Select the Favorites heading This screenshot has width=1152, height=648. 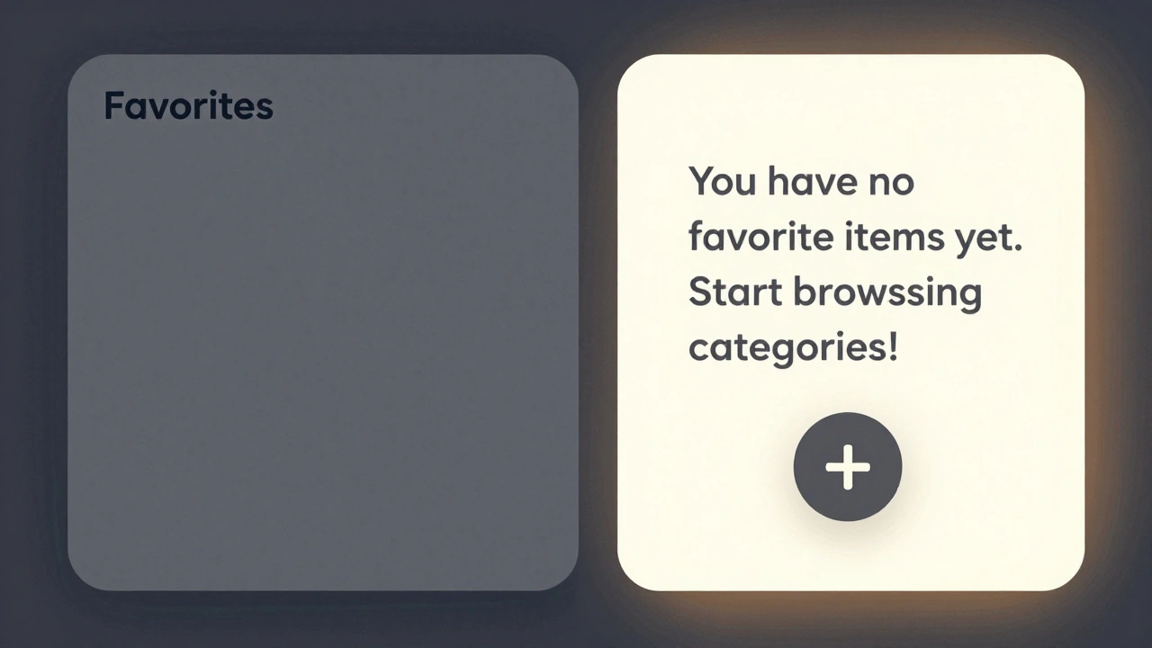(188, 106)
